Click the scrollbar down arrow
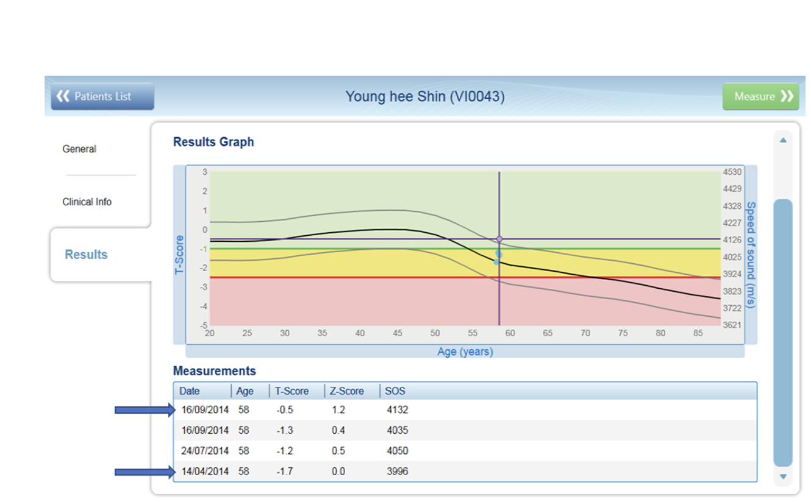 click(783, 477)
